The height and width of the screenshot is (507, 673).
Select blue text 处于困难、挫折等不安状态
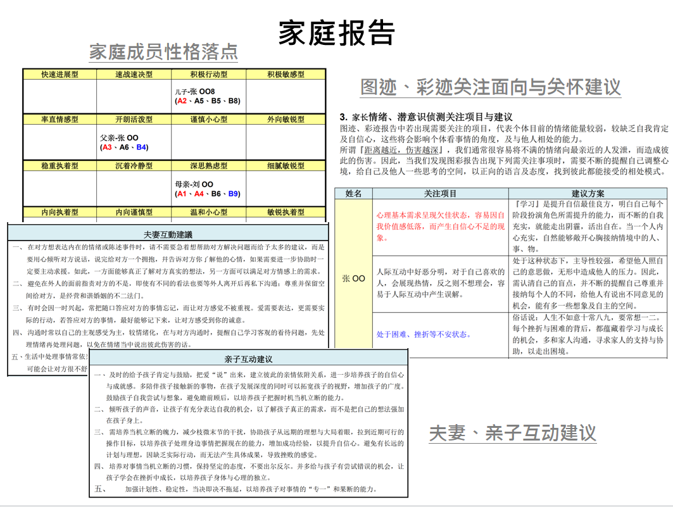[424, 335]
